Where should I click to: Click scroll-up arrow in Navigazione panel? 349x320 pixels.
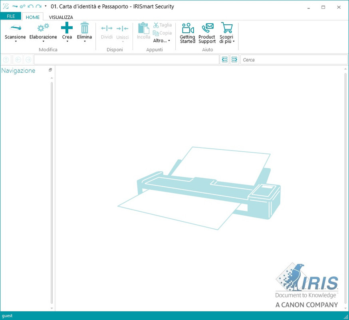(52, 78)
